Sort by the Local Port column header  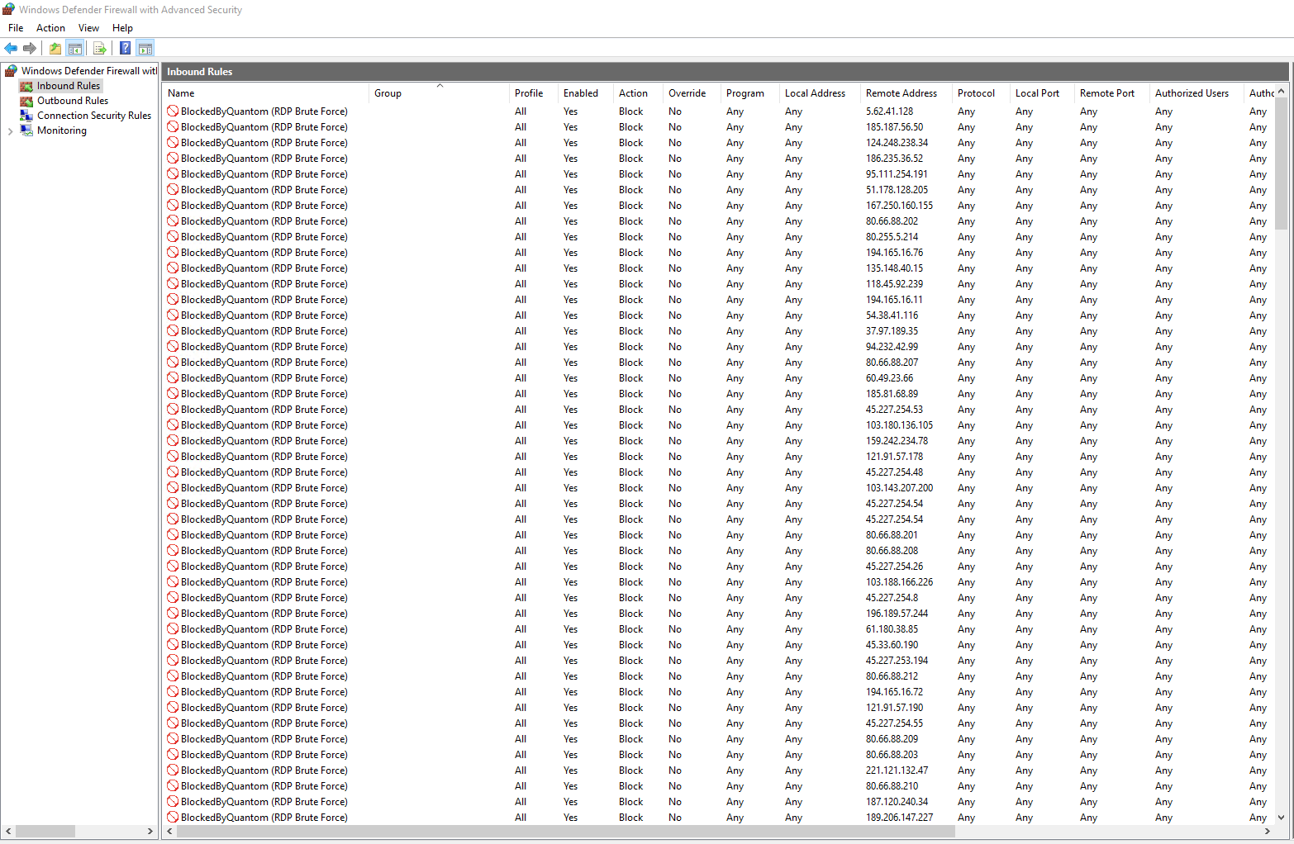click(1042, 93)
